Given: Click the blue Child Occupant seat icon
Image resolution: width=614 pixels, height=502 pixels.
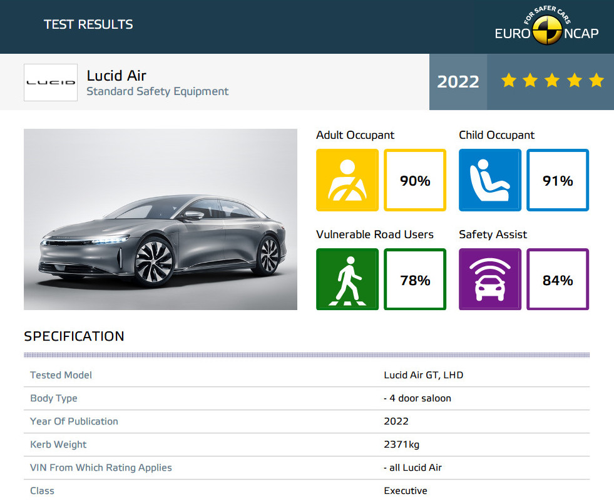Looking at the screenshot, I should [490, 180].
